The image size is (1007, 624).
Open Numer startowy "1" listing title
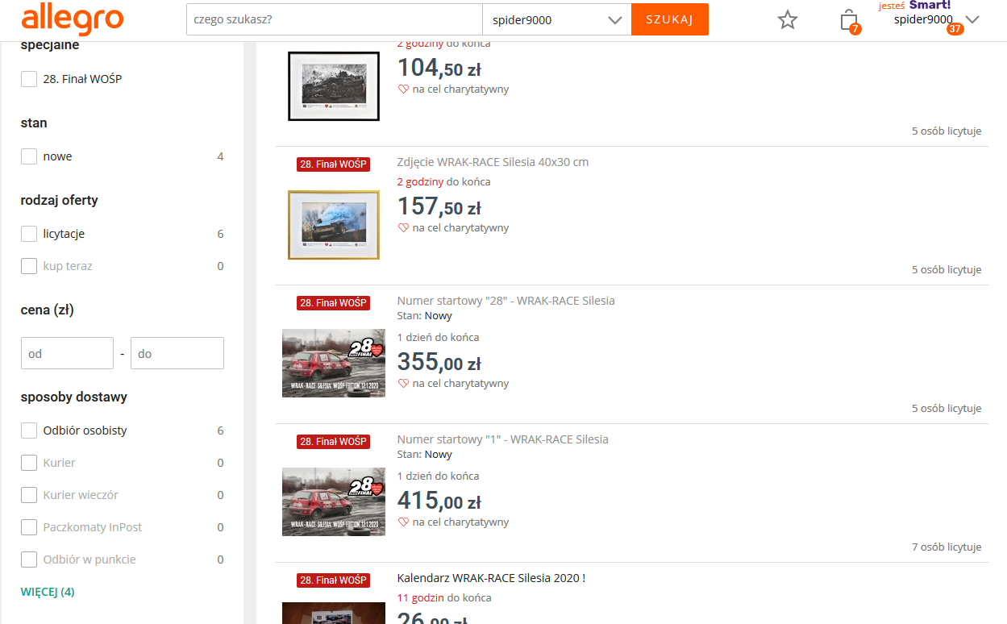[502, 439]
